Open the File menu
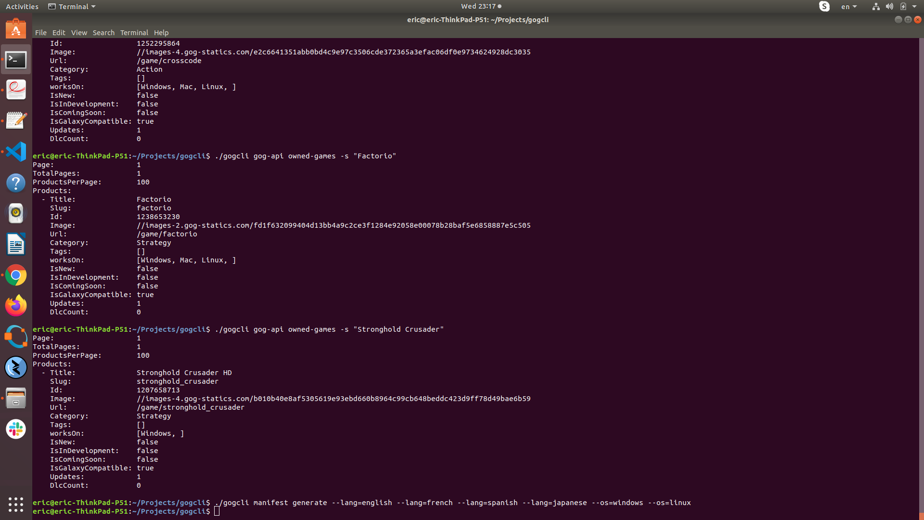Image resolution: width=924 pixels, height=520 pixels. pos(41,33)
